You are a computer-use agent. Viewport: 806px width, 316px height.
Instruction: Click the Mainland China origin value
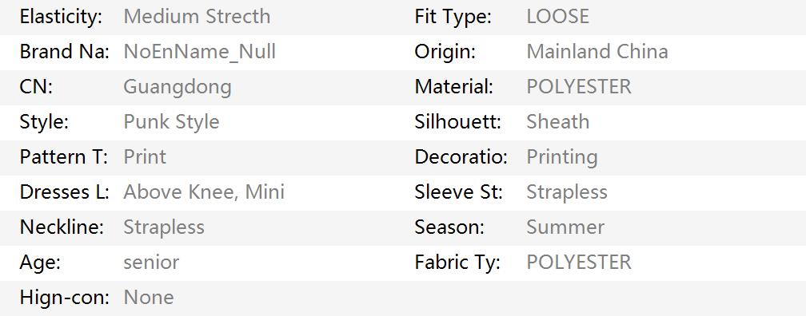point(597,51)
